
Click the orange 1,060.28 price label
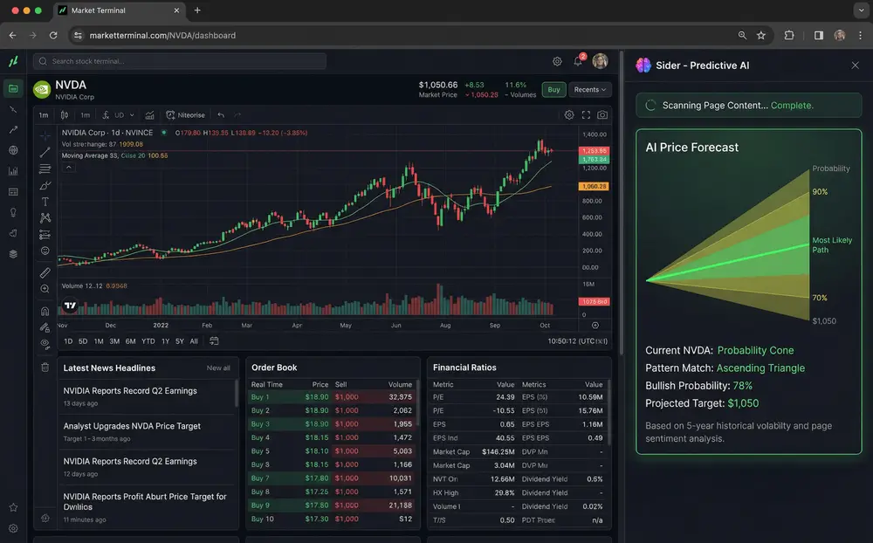(594, 186)
